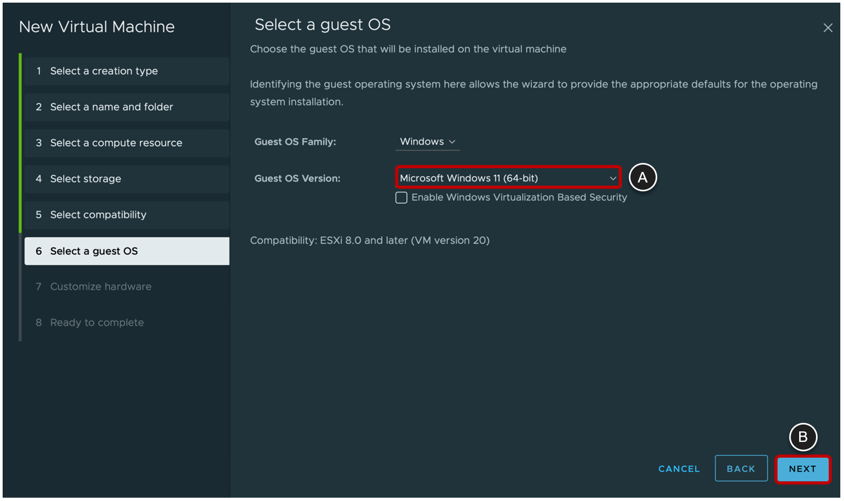The width and height of the screenshot is (844, 501).
Task: Click the NEXT button
Action: 802,469
